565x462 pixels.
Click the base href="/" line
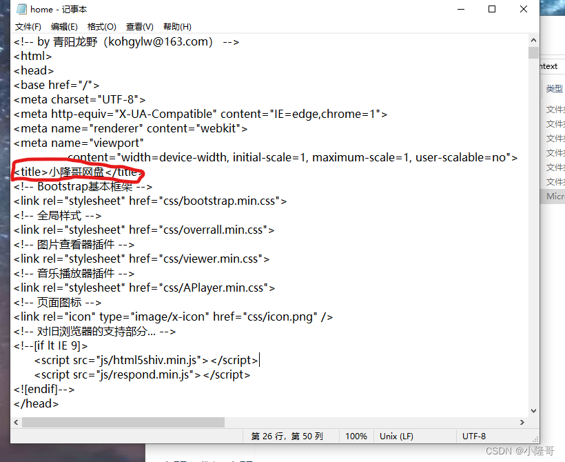click(x=56, y=85)
